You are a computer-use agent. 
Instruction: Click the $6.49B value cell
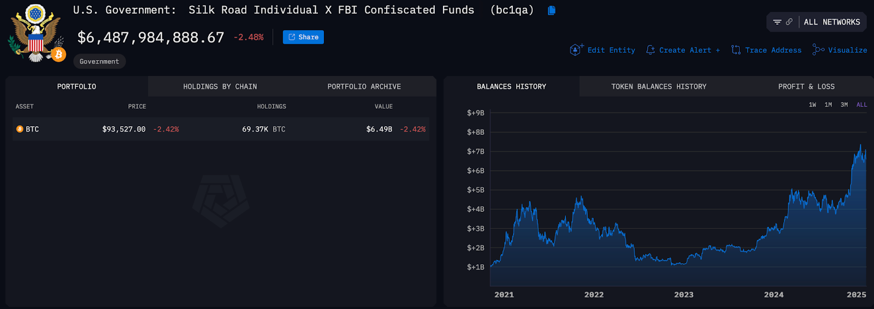coord(379,129)
